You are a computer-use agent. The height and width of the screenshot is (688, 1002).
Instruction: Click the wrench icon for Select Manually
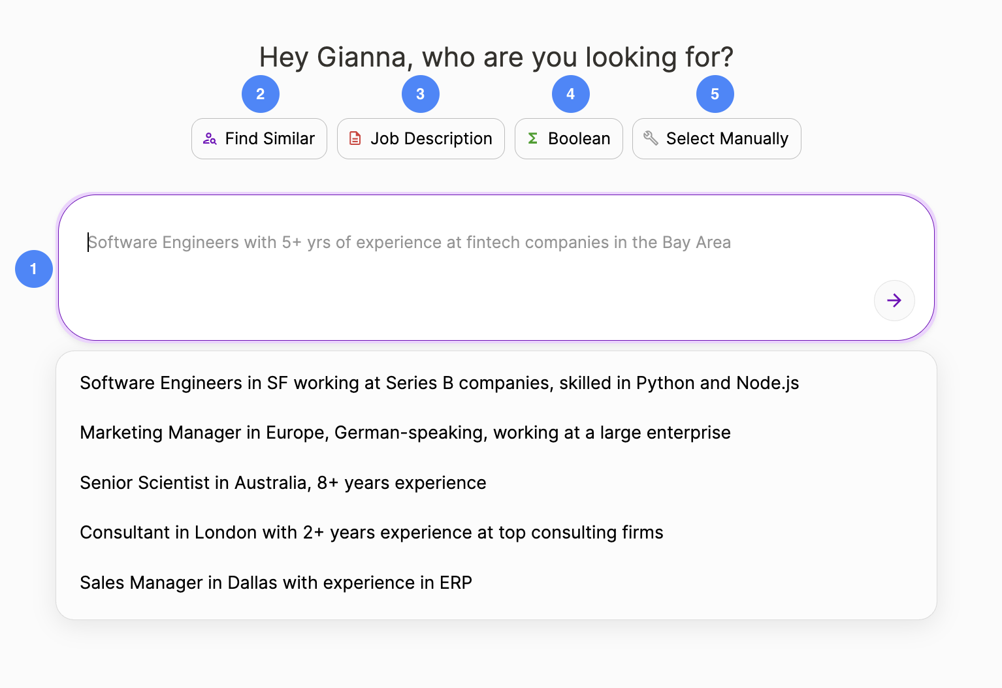[x=651, y=138]
